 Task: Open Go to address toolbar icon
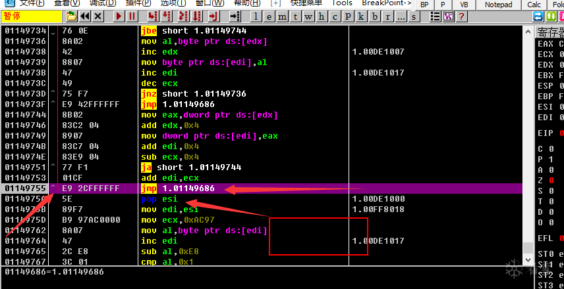tap(235, 16)
